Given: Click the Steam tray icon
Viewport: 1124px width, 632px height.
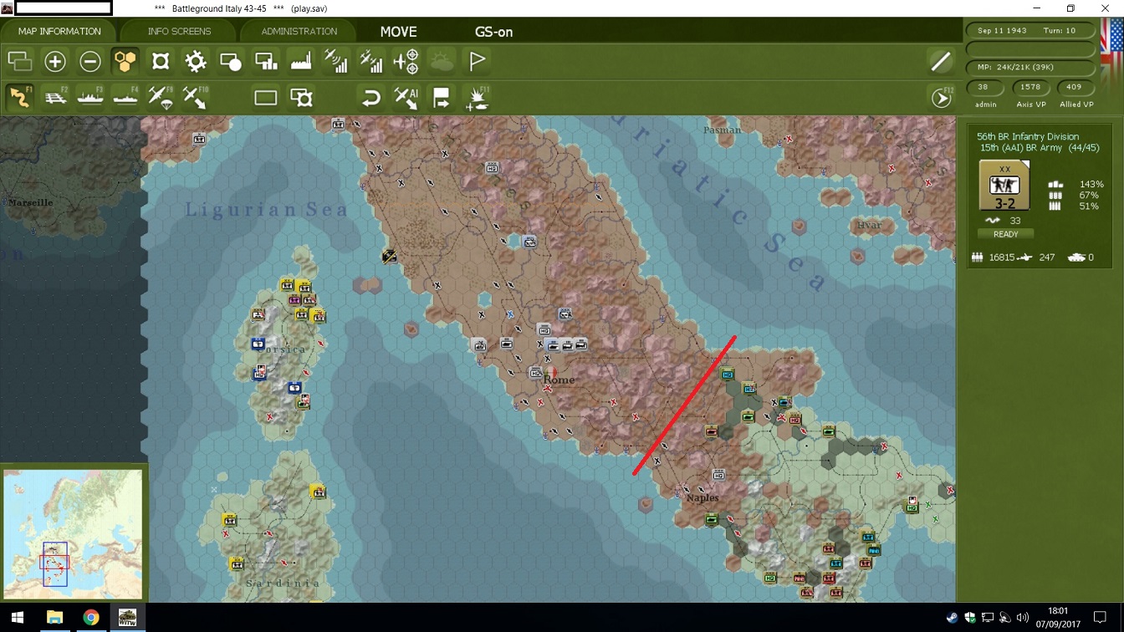Looking at the screenshot, I should coord(953,618).
